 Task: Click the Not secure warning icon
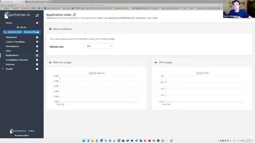16,5
